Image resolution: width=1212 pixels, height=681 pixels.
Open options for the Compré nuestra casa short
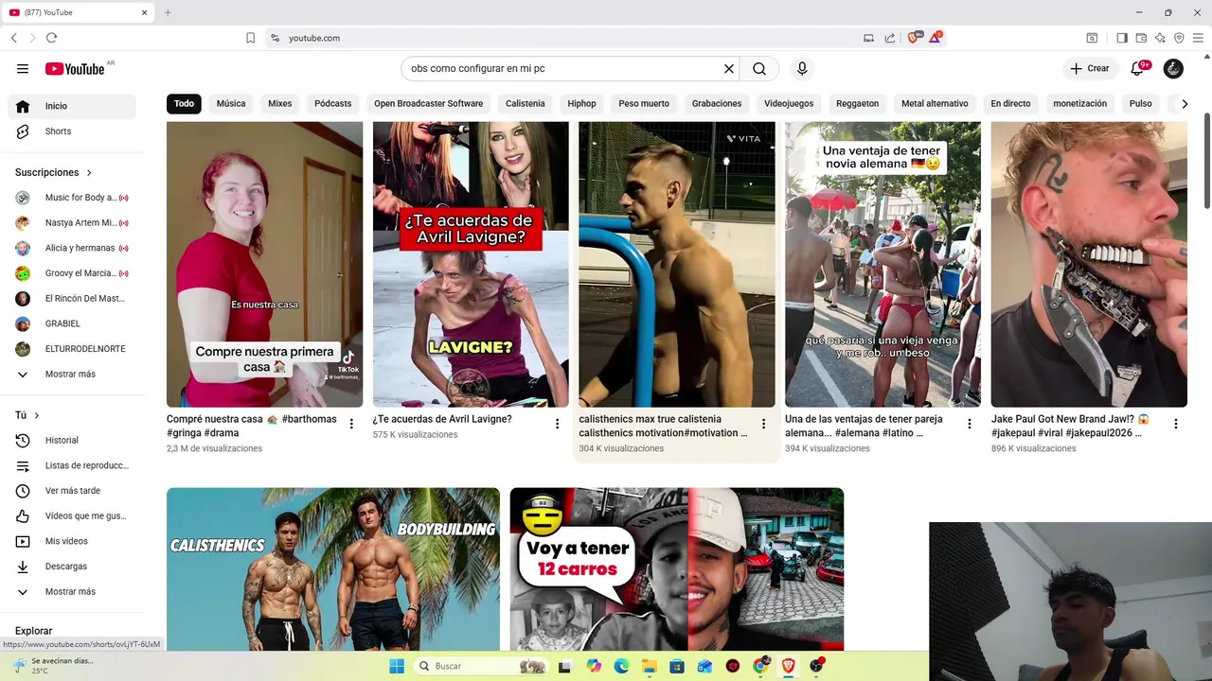[x=351, y=424]
